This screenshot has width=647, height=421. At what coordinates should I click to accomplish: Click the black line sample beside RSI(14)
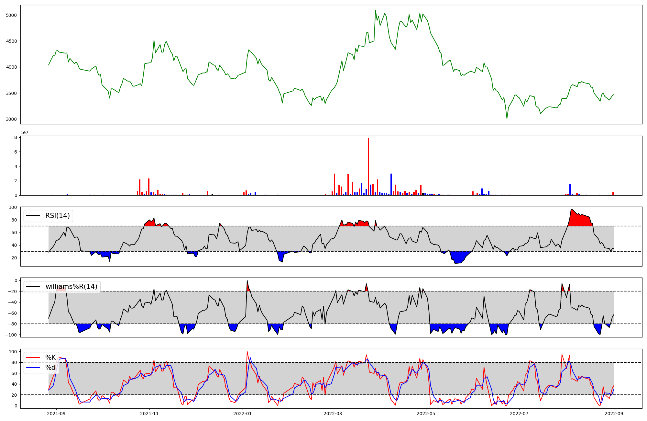pyautogui.click(x=33, y=216)
